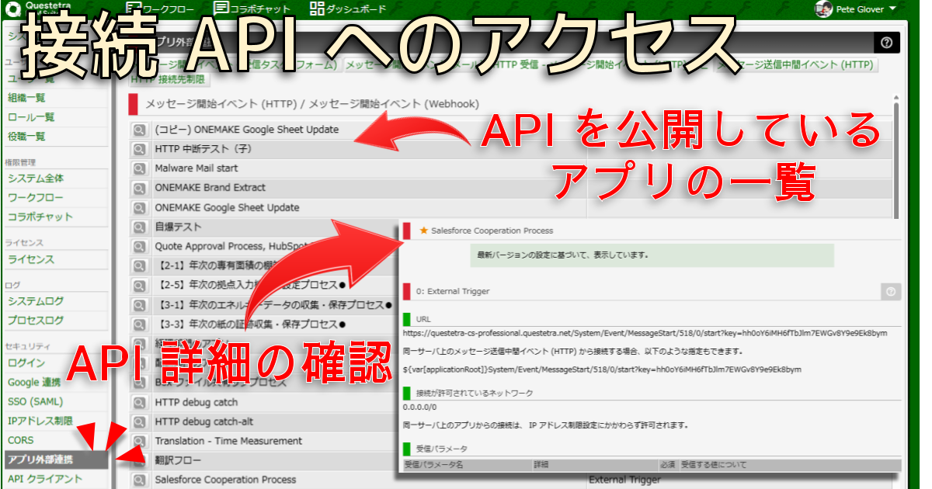
Task: Click Malware Mail start row text
Action: pos(196,168)
